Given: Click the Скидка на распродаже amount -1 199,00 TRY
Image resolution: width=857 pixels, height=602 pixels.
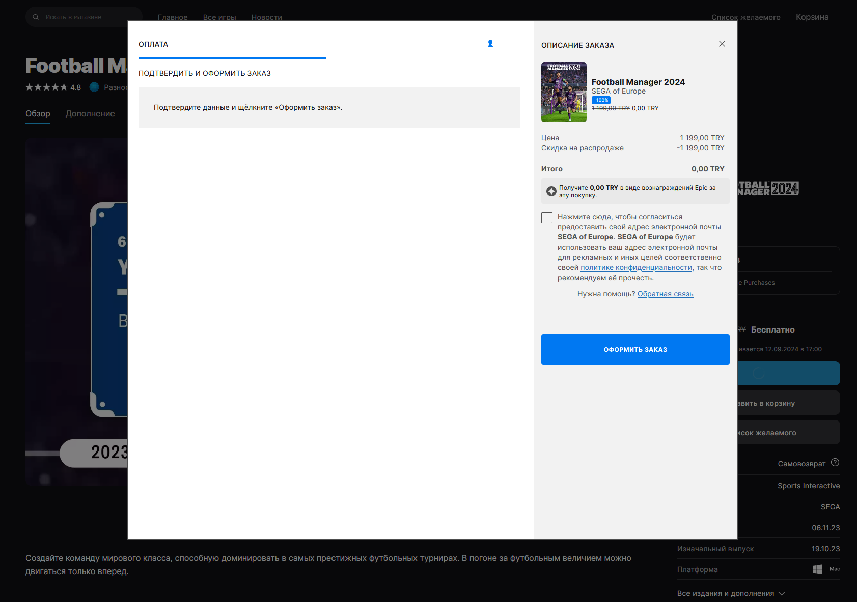Looking at the screenshot, I should tap(701, 148).
